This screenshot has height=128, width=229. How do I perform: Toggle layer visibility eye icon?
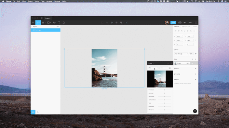point(196,54)
